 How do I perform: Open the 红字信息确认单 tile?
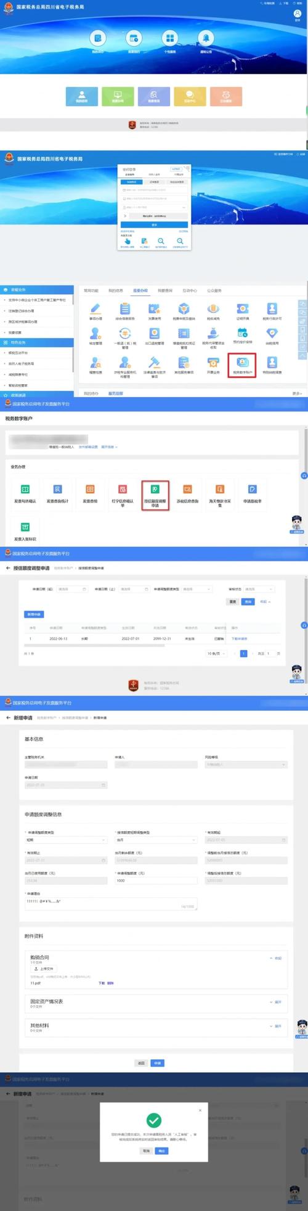(x=123, y=495)
